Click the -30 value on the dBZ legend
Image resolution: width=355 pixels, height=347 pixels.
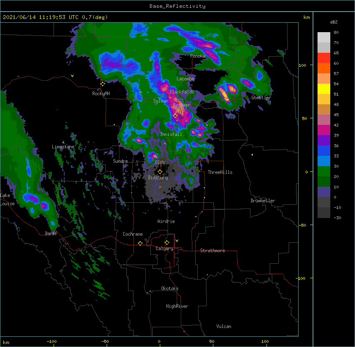[x=337, y=218]
